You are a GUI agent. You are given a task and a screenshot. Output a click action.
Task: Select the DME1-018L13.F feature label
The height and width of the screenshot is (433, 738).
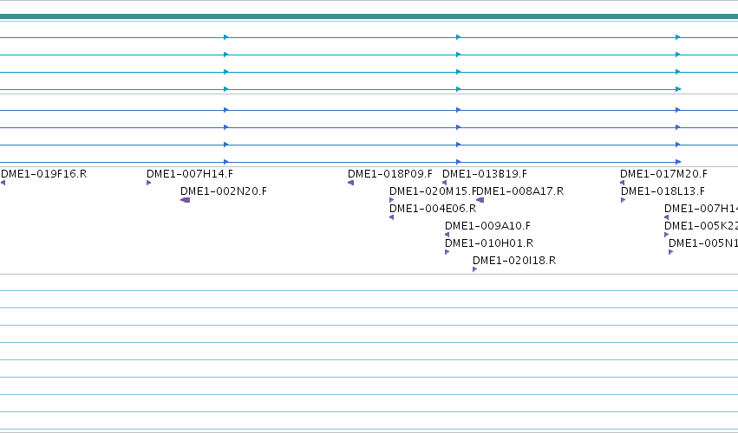663,191
